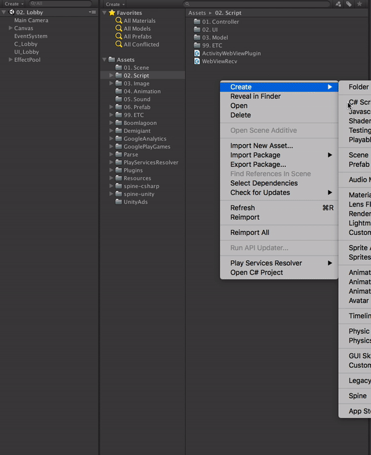Expand the Canvas object in Hierarchy

(11, 28)
